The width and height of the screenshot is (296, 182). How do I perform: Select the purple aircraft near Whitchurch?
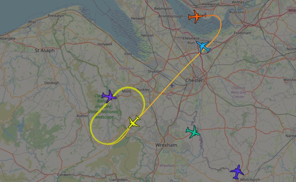pos(237,172)
